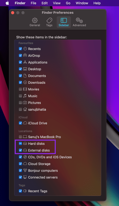This screenshot has width=119, height=206.
Task: Click the Cloud Storage cloud icon
Action: pyautogui.click(x=25, y=164)
